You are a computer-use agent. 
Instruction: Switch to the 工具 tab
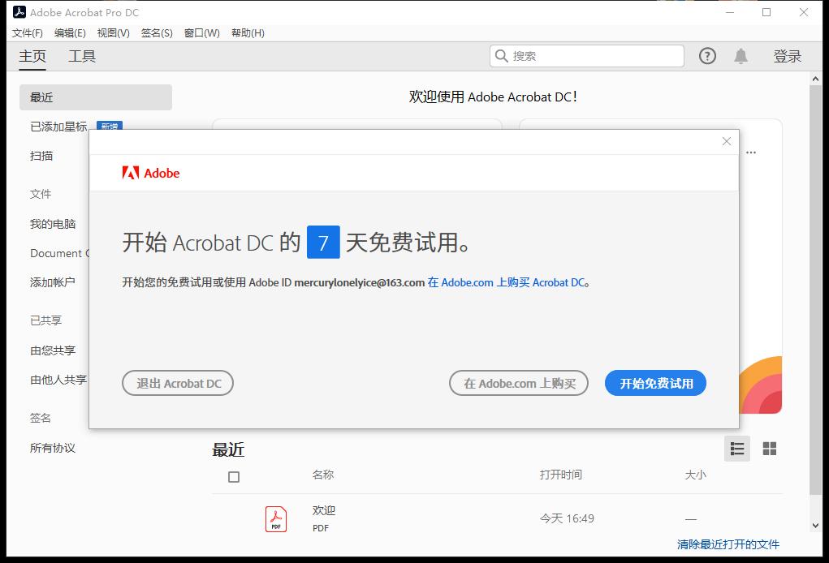[82, 56]
